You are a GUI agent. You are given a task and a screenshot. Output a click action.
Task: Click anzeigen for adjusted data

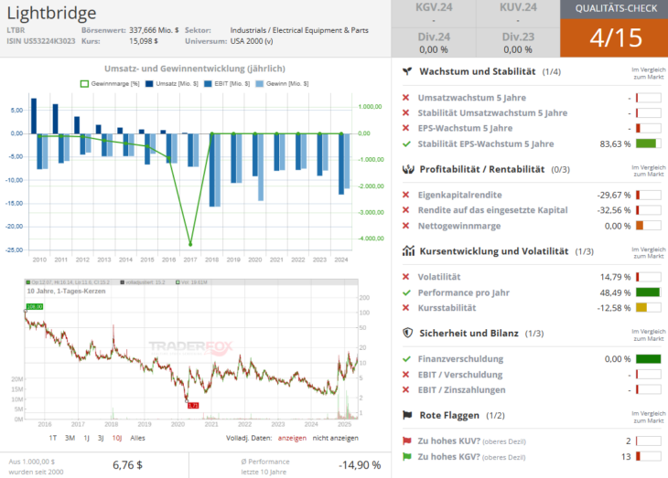(x=293, y=438)
